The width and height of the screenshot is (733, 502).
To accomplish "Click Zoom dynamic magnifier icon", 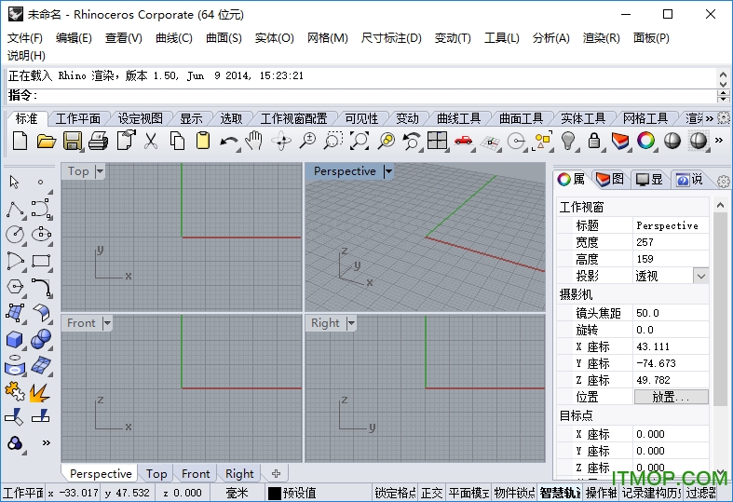I will pyautogui.click(x=307, y=141).
